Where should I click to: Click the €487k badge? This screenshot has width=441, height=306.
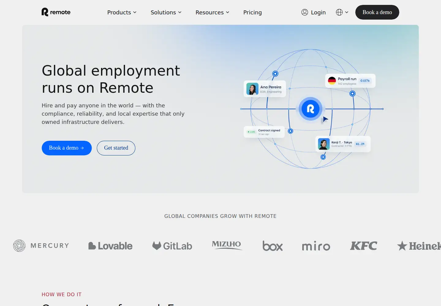pos(365,81)
